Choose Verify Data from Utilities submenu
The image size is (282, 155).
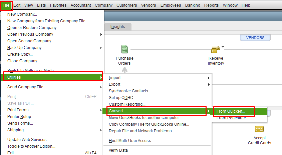pos(118,150)
